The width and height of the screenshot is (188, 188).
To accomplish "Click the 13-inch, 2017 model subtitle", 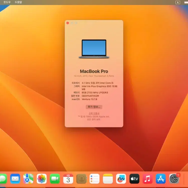I will tap(94, 76).
